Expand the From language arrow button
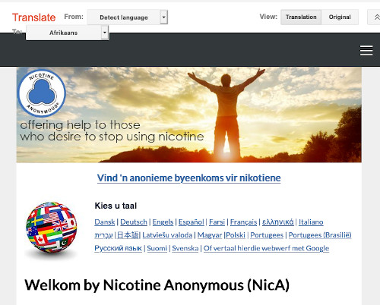The image size is (380, 305). click(x=164, y=17)
